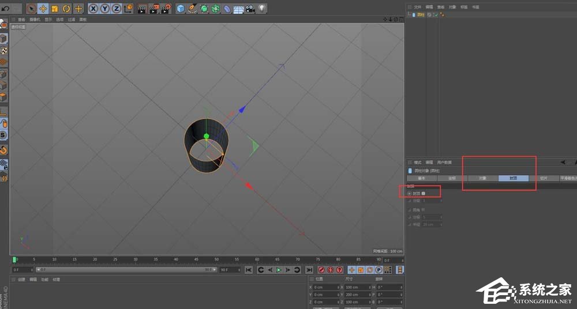Image resolution: width=577 pixels, height=309 pixels.
Task: Render to Picture Viewer clapboard icon
Action: [155, 9]
